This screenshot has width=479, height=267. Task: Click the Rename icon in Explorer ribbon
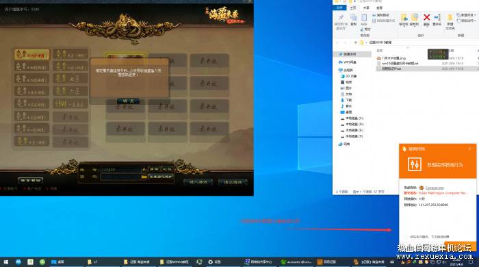click(437, 17)
